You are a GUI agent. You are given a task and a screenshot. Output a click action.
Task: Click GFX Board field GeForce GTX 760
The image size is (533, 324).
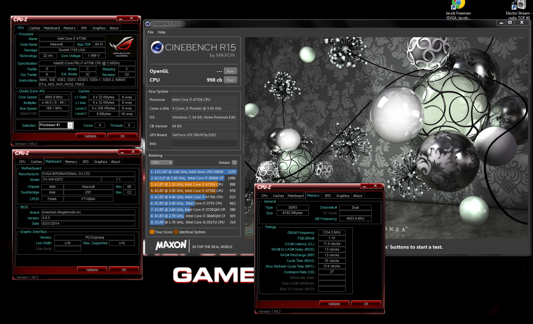pyautogui.click(x=204, y=135)
